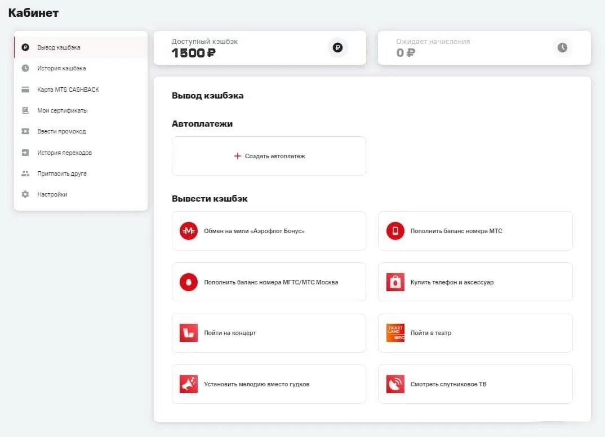Click the Ожидает начисления label

[x=433, y=41]
